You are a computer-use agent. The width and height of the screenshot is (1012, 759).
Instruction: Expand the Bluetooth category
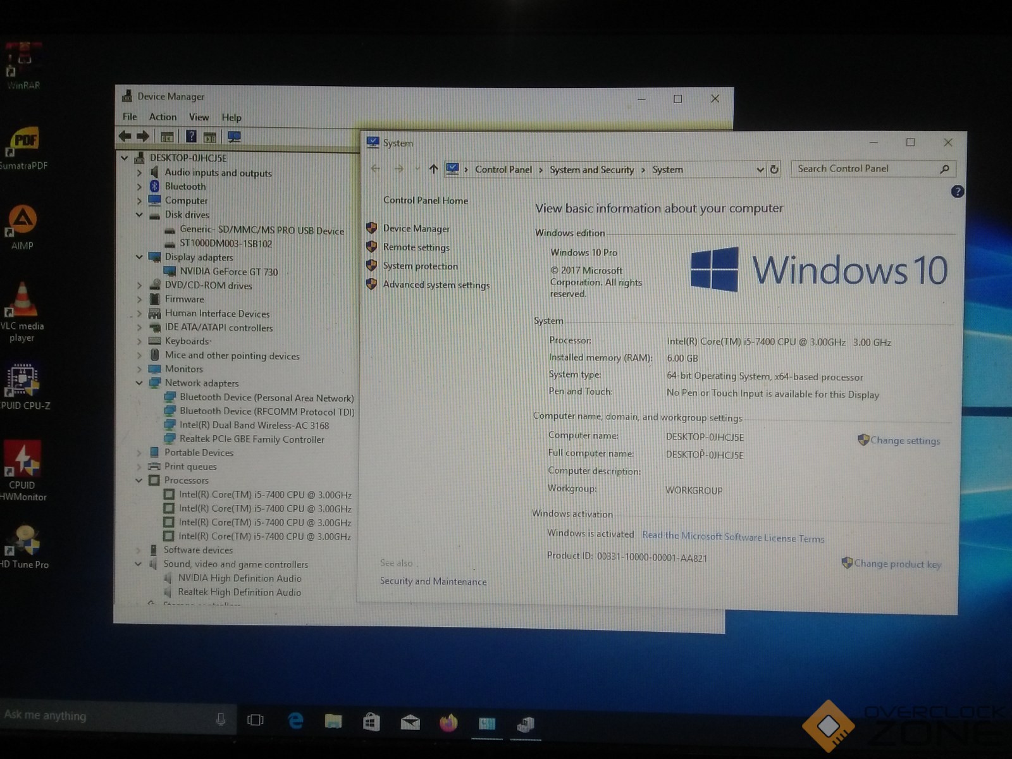pyautogui.click(x=139, y=187)
